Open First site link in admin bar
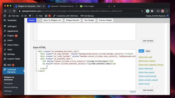 pyautogui.click(x=14, y=16)
